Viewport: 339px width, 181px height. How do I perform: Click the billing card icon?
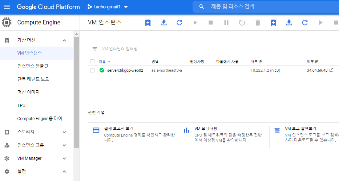coord(96,130)
